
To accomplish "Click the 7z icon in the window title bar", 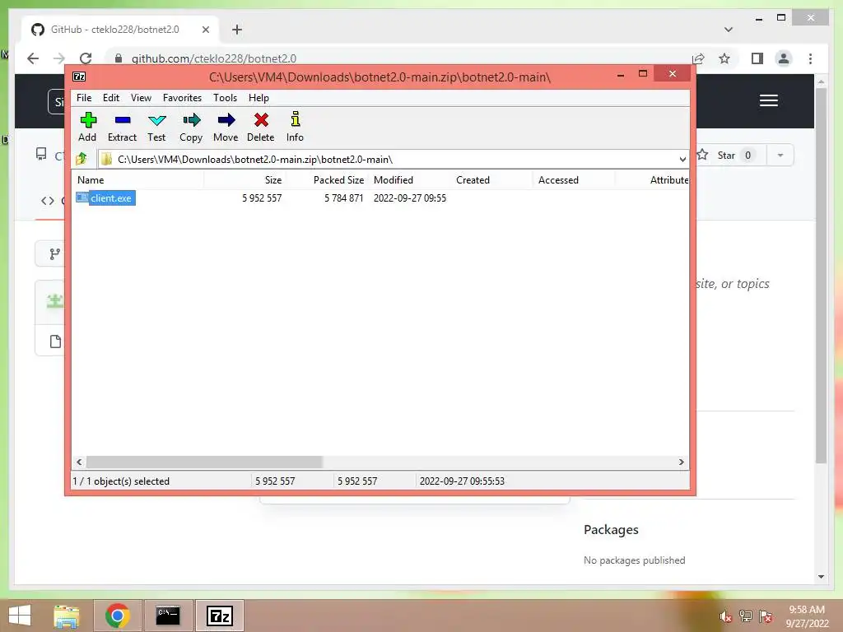I will click(x=79, y=77).
